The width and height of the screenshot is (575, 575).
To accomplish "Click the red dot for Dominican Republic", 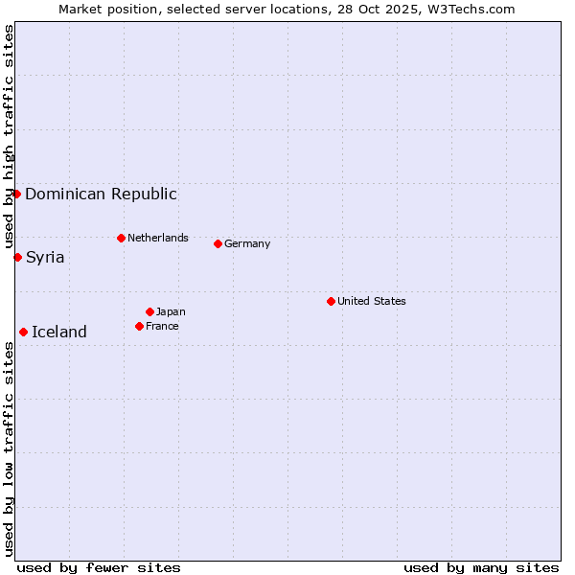I will (x=16, y=194).
